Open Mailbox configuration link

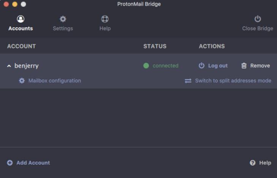pyautogui.click(x=54, y=81)
